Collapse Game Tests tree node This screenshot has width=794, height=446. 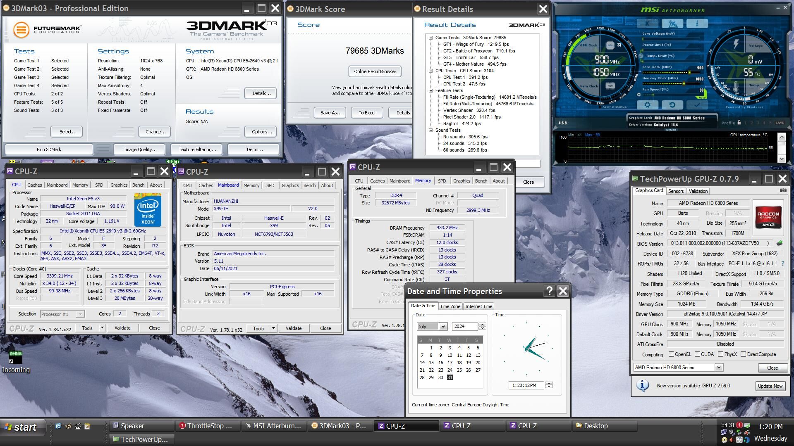click(x=430, y=38)
